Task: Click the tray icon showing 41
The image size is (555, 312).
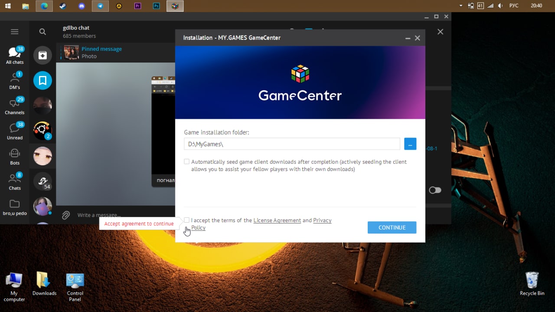Action: [x=480, y=6]
